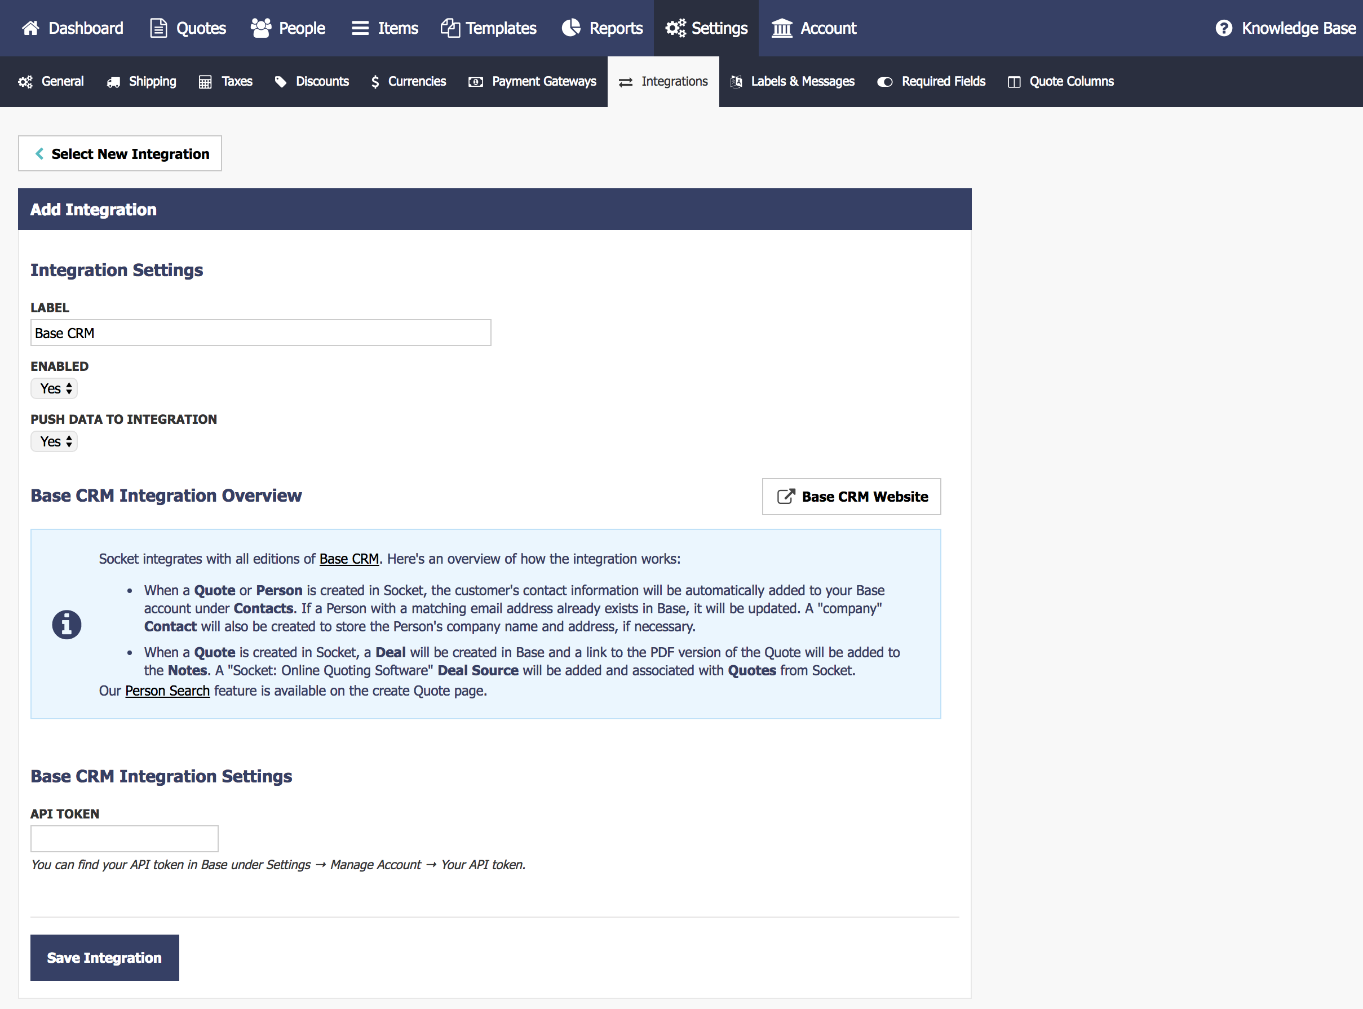
Task: Open the Knowledge Base link
Action: (1286, 28)
